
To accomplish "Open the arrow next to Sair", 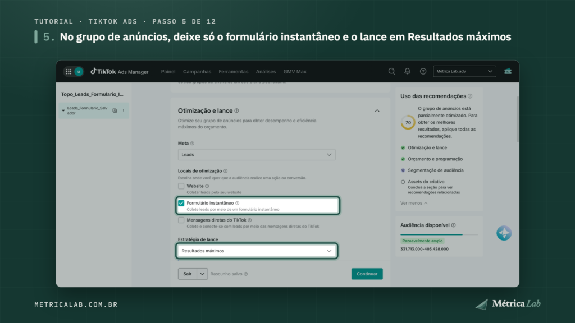I will click(x=202, y=274).
